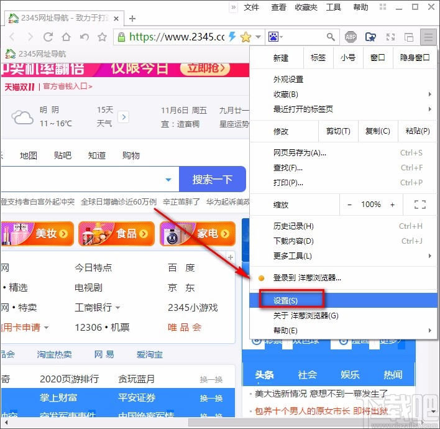Select 查找(F) menu entry
The image size is (440, 429).
(x=343, y=168)
